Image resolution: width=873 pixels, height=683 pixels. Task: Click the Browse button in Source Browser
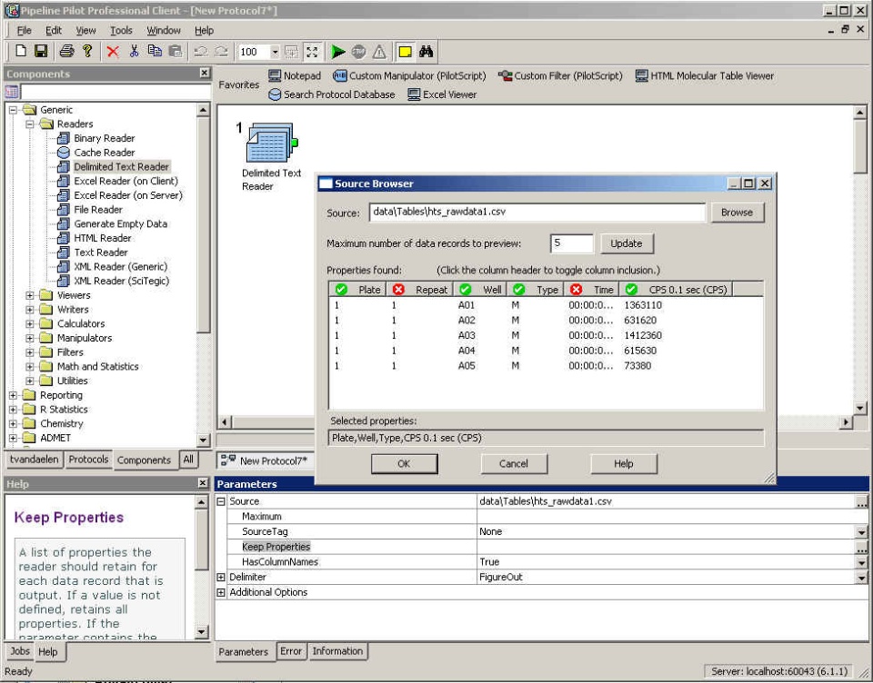click(x=738, y=213)
